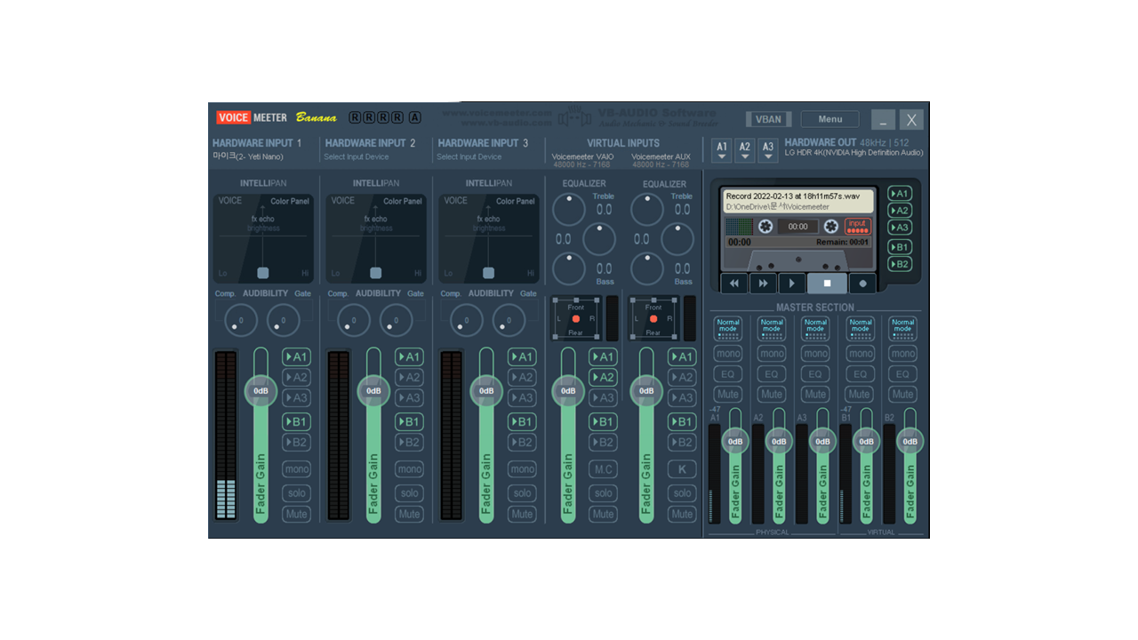1138x640 pixels.
Task: Open A3 hardware out device dropdown
Action: (768, 150)
